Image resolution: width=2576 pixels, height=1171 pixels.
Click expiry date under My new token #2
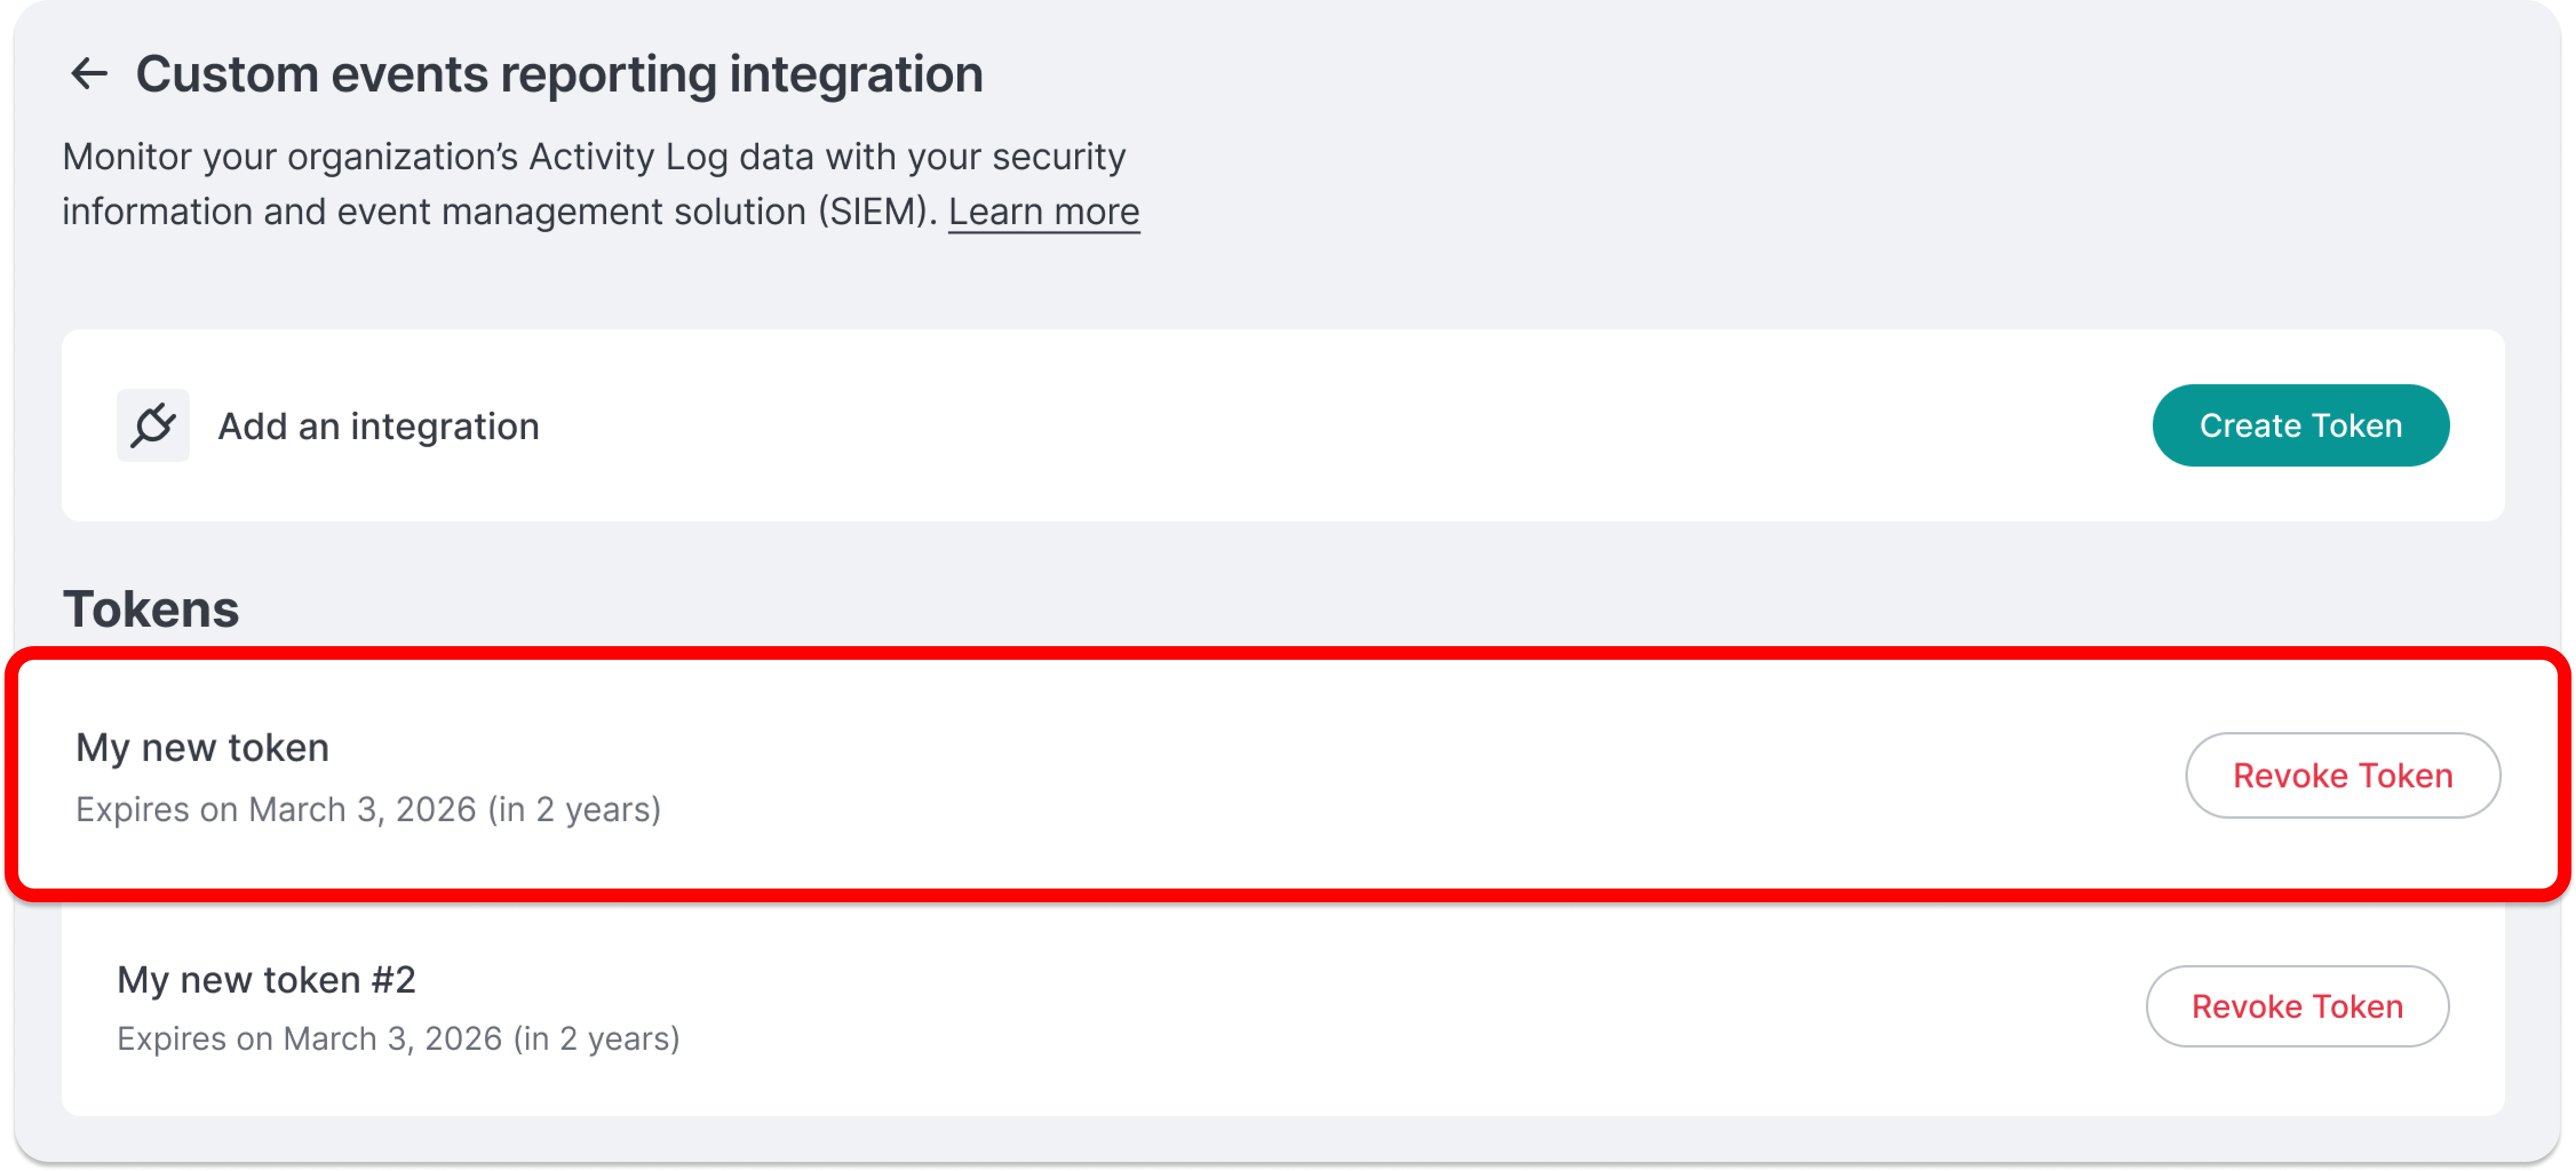tap(398, 1040)
